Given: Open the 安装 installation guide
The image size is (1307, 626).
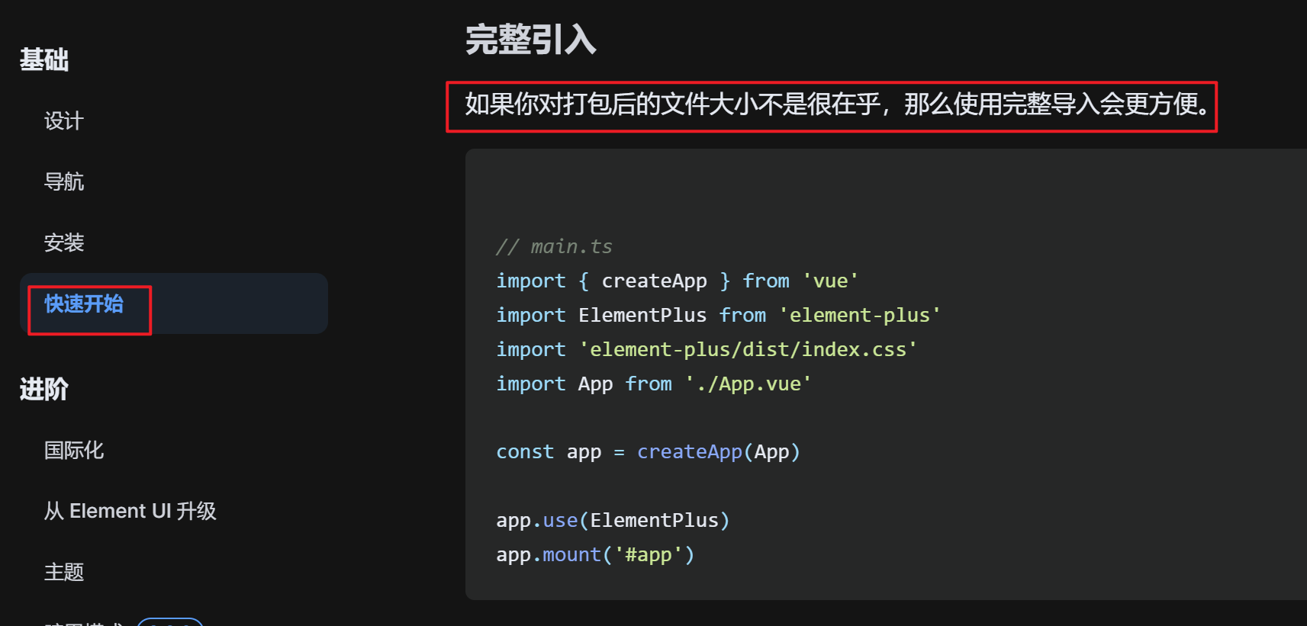Looking at the screenshot, I should pyautogui.click(x=64, y=242).
